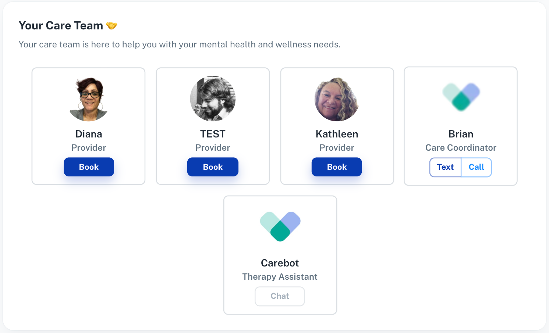This screenshot has height=333, width=549.
Task: Book an appointment with Kathleen
Action: (337, 167)
